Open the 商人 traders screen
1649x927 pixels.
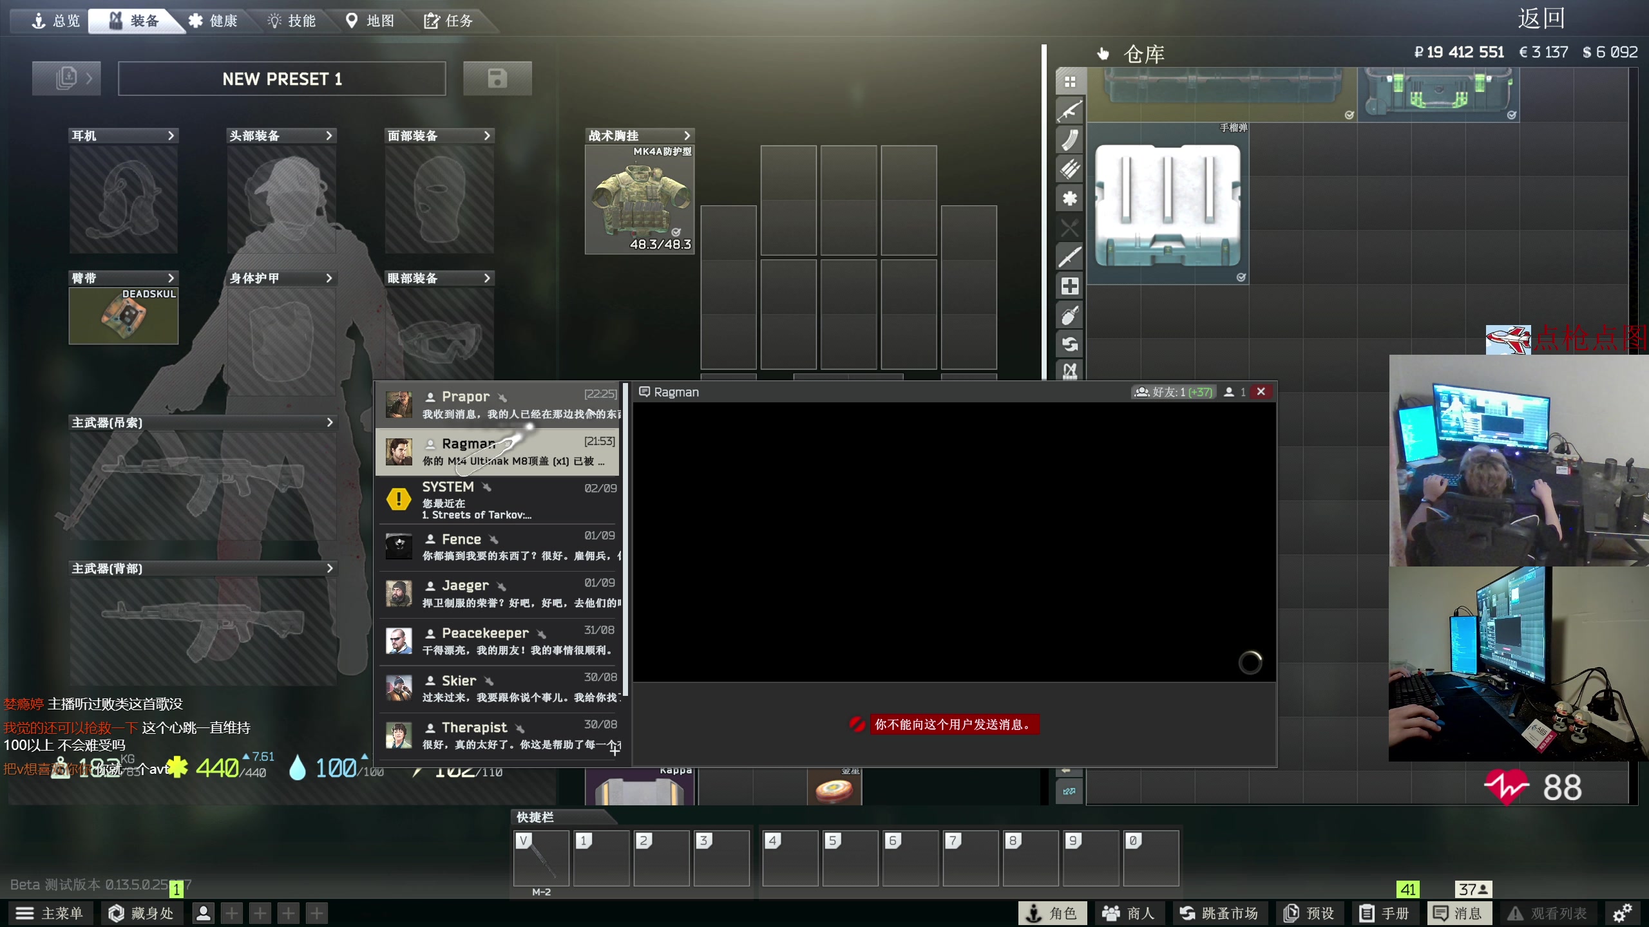(1129, 913)
